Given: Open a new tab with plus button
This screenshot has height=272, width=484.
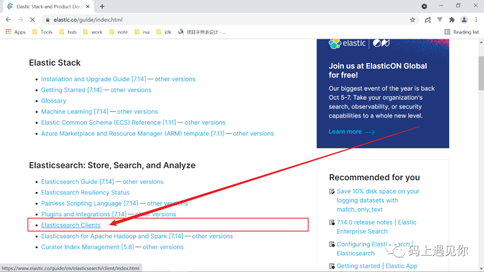Looking at the screenshot, I should (102, 6).
